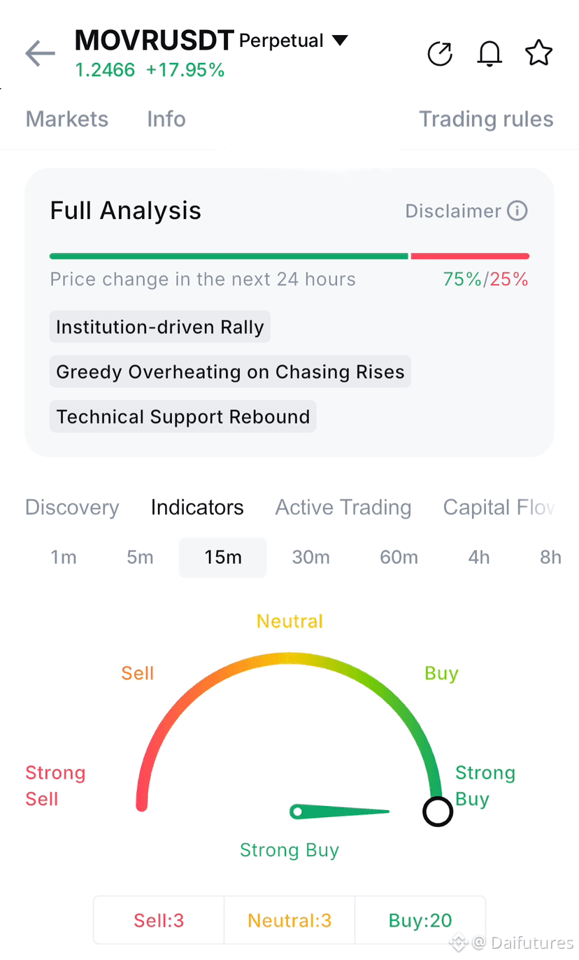This screenshot has height=960, width=579.
Task: Open the Active Trading tab
Action: [343, 507]
